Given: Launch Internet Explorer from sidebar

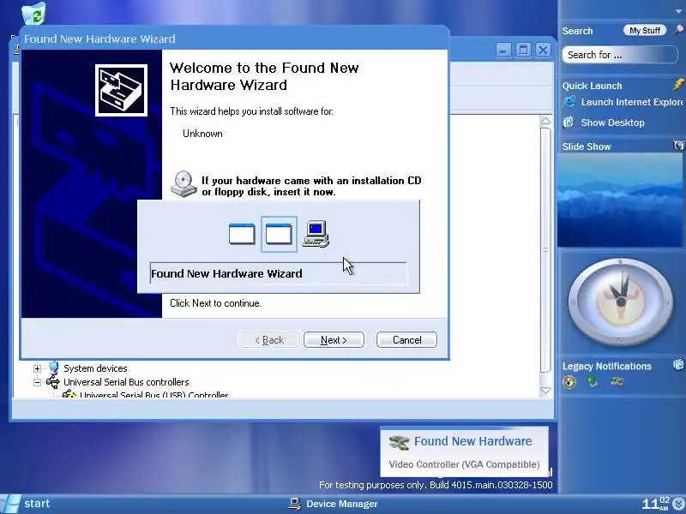Looking at the screenshot, I should [x=632, y=102].
